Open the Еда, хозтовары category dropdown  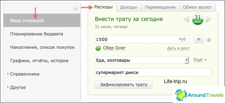pos(142,60)
